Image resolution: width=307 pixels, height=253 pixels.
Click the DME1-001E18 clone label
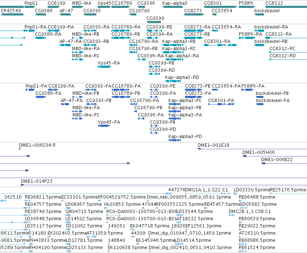pos(214,145)
